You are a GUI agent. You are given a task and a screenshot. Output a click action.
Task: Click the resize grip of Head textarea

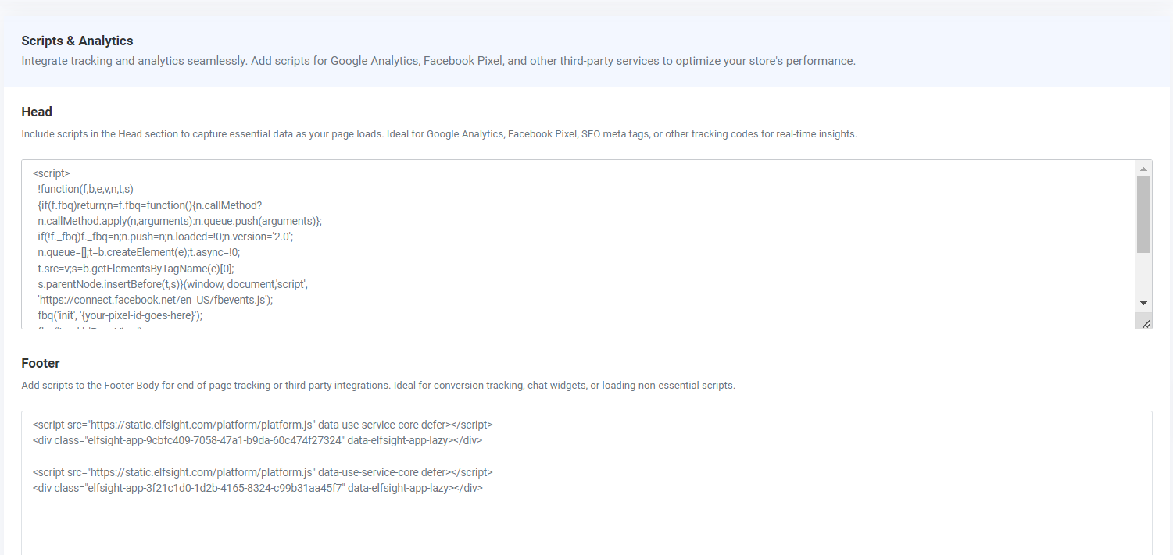tap(1146, 322)
